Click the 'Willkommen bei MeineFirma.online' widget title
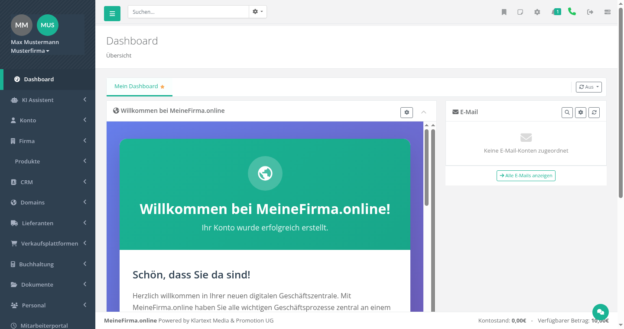 pos(172,111)
